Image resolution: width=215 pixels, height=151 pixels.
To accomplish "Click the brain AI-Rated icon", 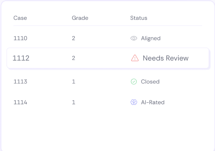I will [x=134, y=102].
